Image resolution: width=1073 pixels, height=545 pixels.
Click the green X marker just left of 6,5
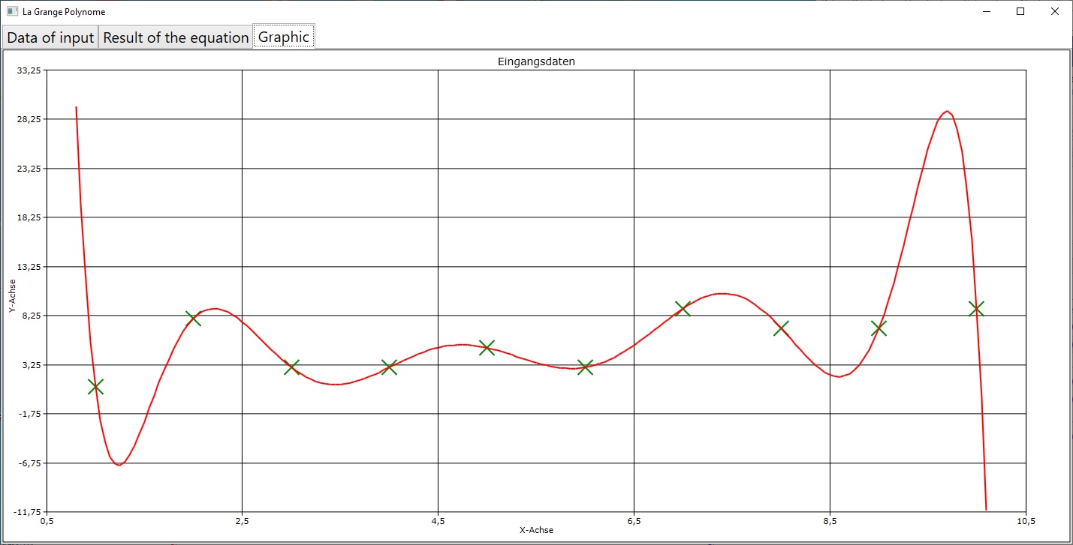tap(585, 367)
